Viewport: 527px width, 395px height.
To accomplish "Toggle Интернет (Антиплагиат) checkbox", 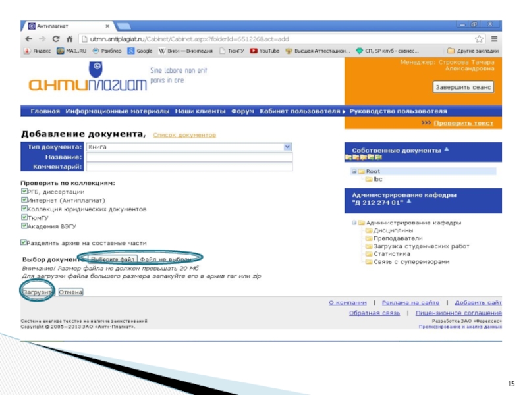I will point(24,200).
